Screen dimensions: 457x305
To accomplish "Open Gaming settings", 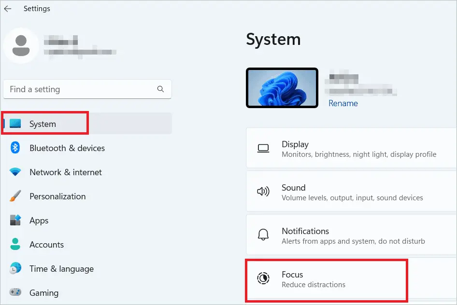I will tap(87, 292).
